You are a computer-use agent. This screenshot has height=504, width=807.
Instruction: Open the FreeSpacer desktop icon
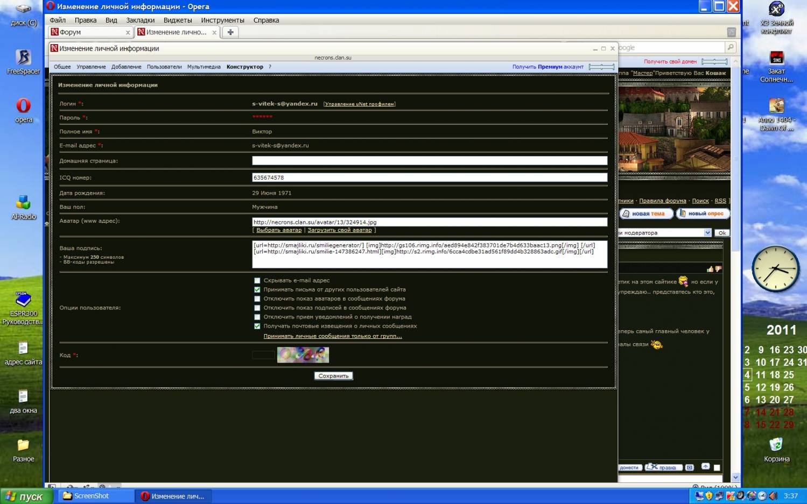23,58
